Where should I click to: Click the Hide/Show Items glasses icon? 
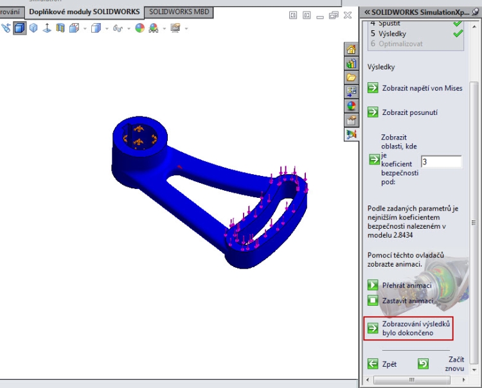[x=118, y=28]
